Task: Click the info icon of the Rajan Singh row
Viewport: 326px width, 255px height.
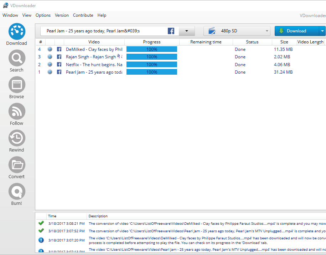Action: (x=50, y=57)
